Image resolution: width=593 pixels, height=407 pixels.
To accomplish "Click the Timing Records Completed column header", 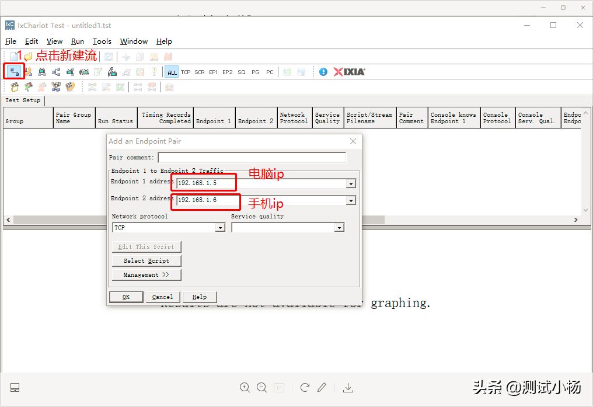I will [x=165, y=117].
